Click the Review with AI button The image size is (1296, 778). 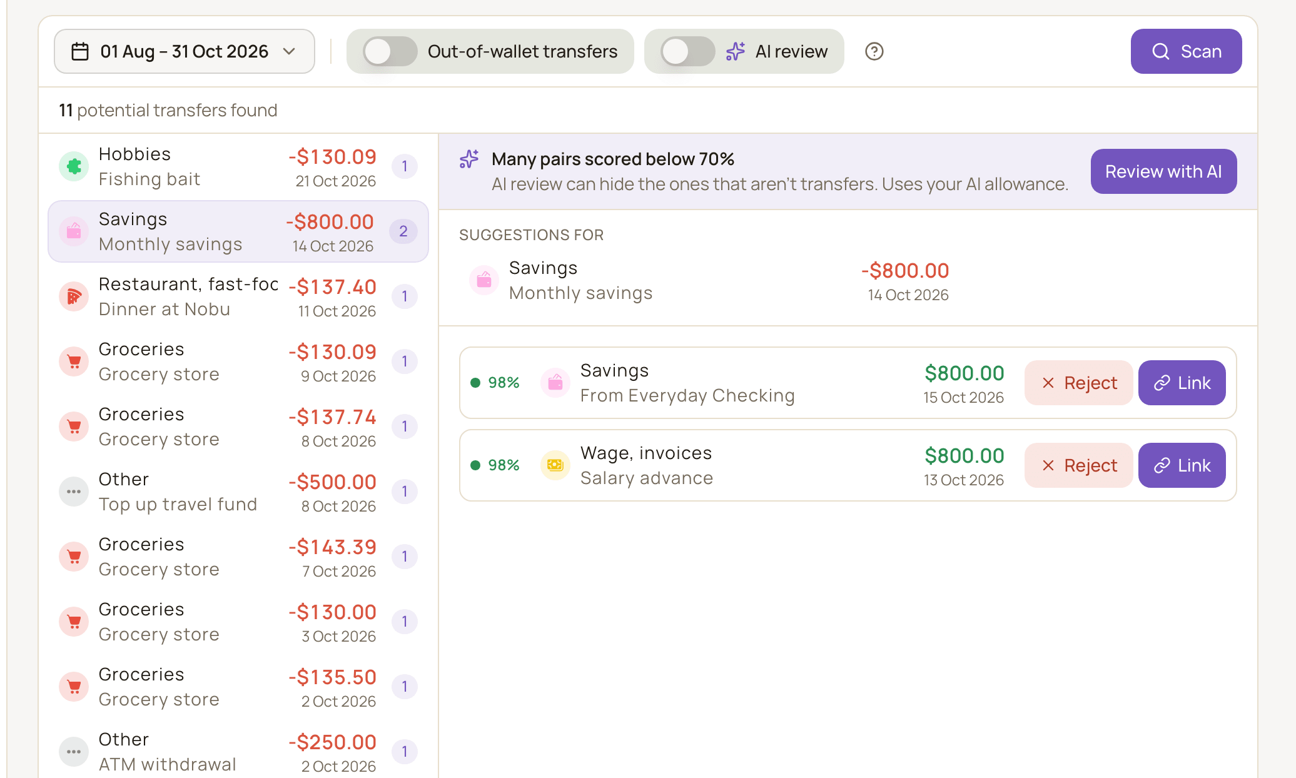(1163, 171)
